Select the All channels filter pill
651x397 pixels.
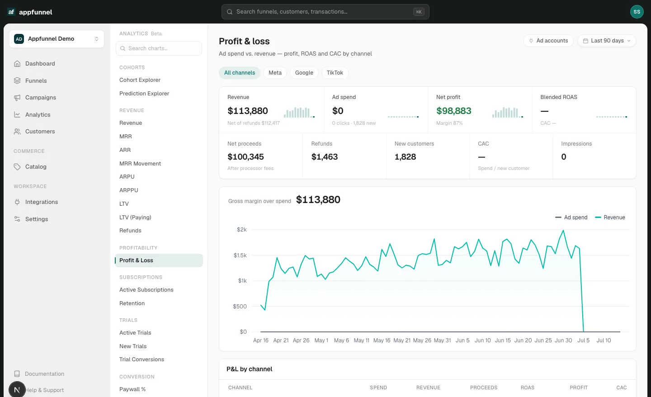tap(240, 73)
